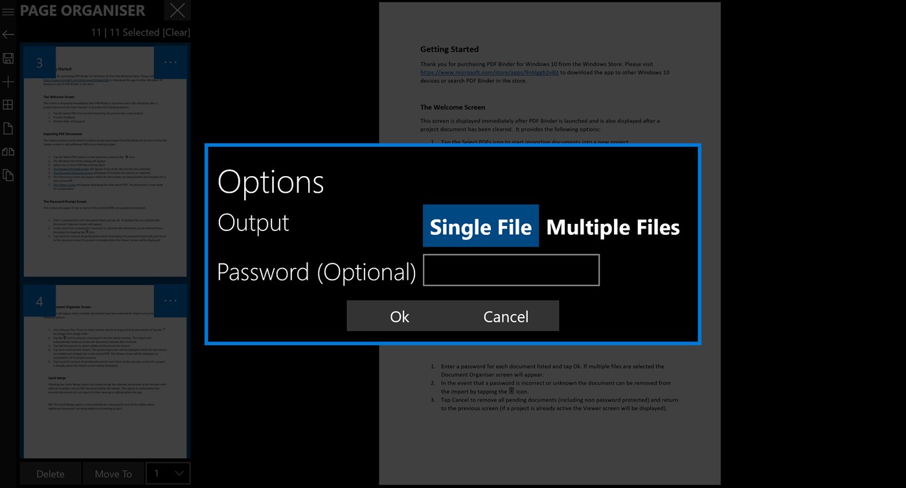Screen dimensions: 906x488
Task: Click the back arrow icon
Action: click(8, 35)
